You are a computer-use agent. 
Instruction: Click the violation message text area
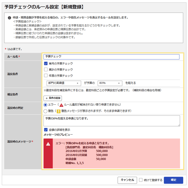pyautogui.click(x=111, y=121)
